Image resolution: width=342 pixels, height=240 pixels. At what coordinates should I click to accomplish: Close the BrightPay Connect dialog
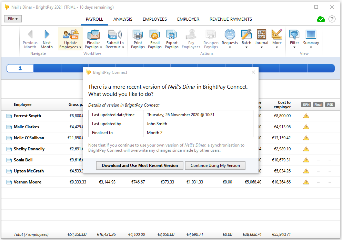point(253,72)
